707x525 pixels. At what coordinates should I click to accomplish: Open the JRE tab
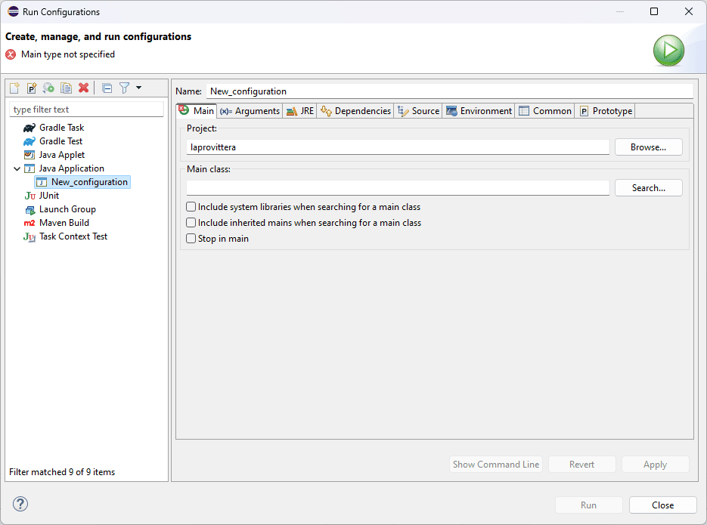pyautogui.click(x=300, y=111)
